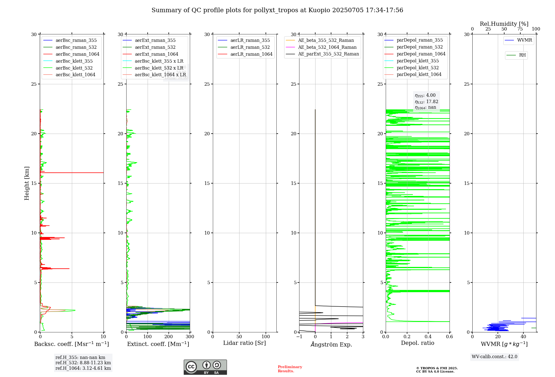Click the WVMR legend box
The width and height of the screenshot is (555, 377).
pyautogui.click(x=518, y=40)
